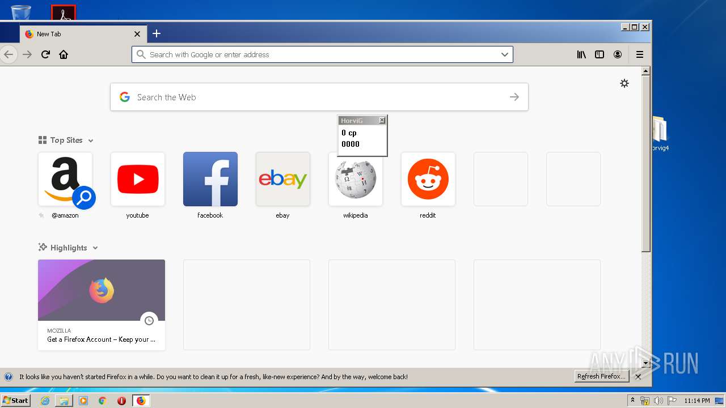Open a new tab with plus button
Image resolution: width=726 pixels, height=408 pixels.
pyautogui.click(x=157, y=33)
